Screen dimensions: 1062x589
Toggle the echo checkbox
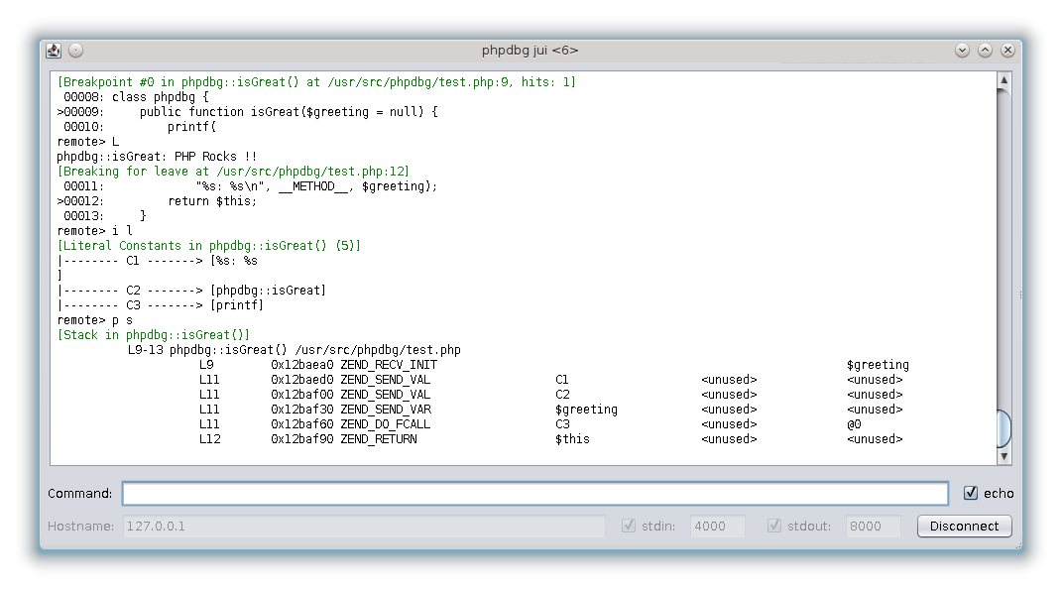pos(971,493)
